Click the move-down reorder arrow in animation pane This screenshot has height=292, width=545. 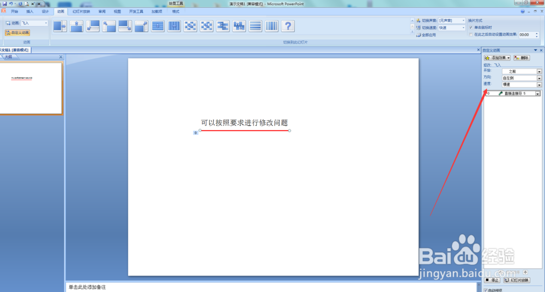pyautogui.click(x=525, y=272)
